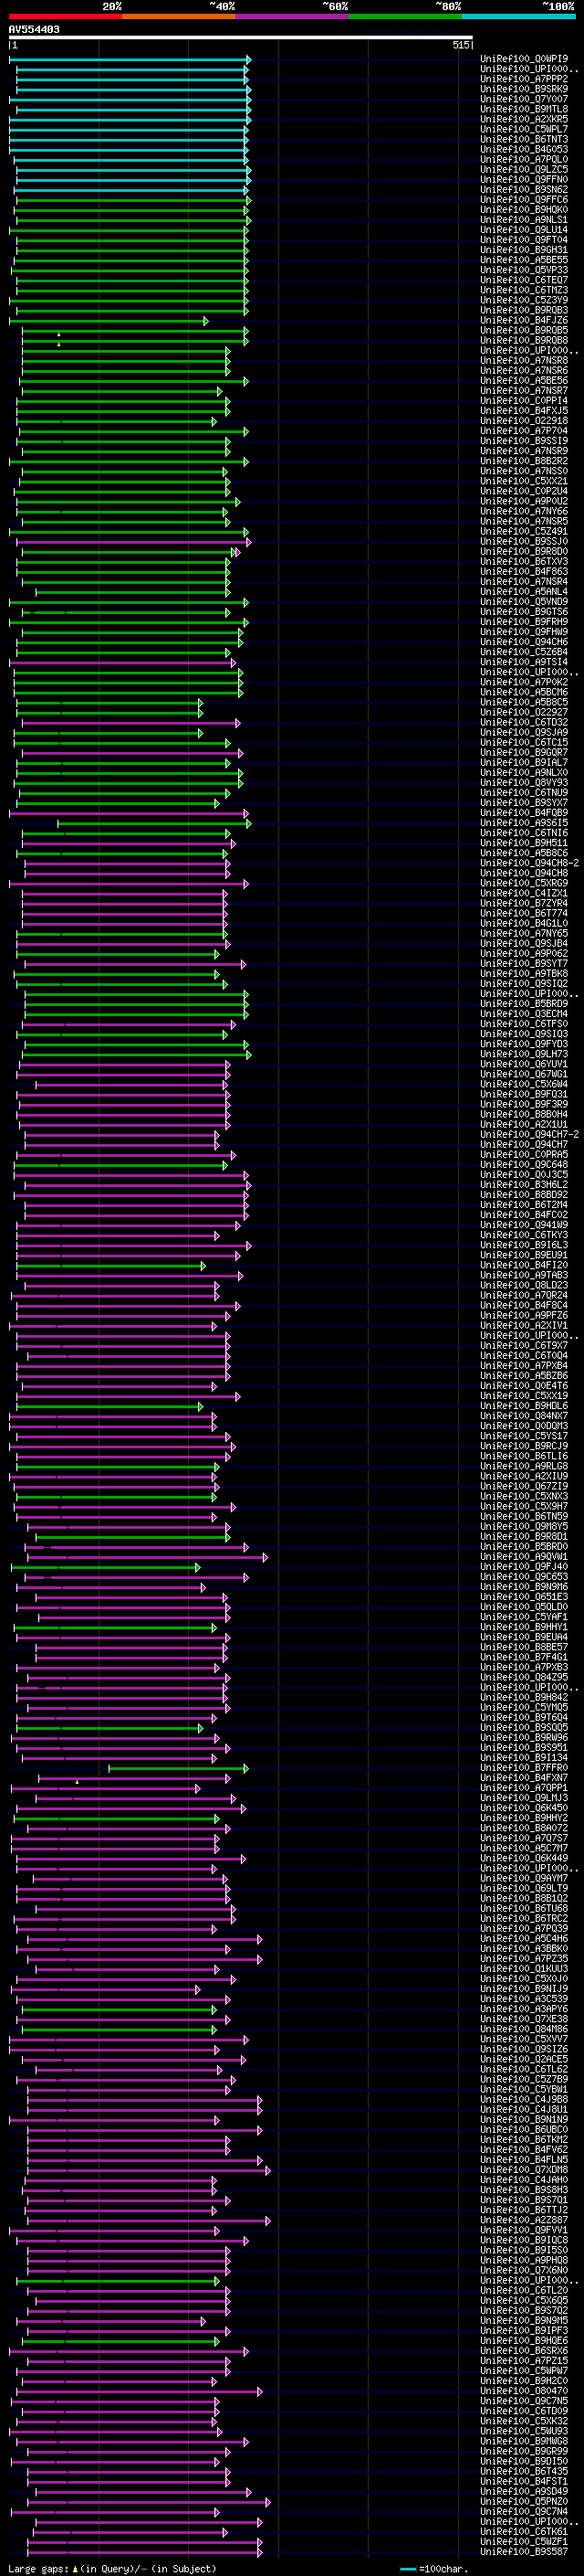Viewport: 584px width, 2576px height.
Task: Click the UniRef100_Q9FHW9 entry
Action: click(524, 632)
